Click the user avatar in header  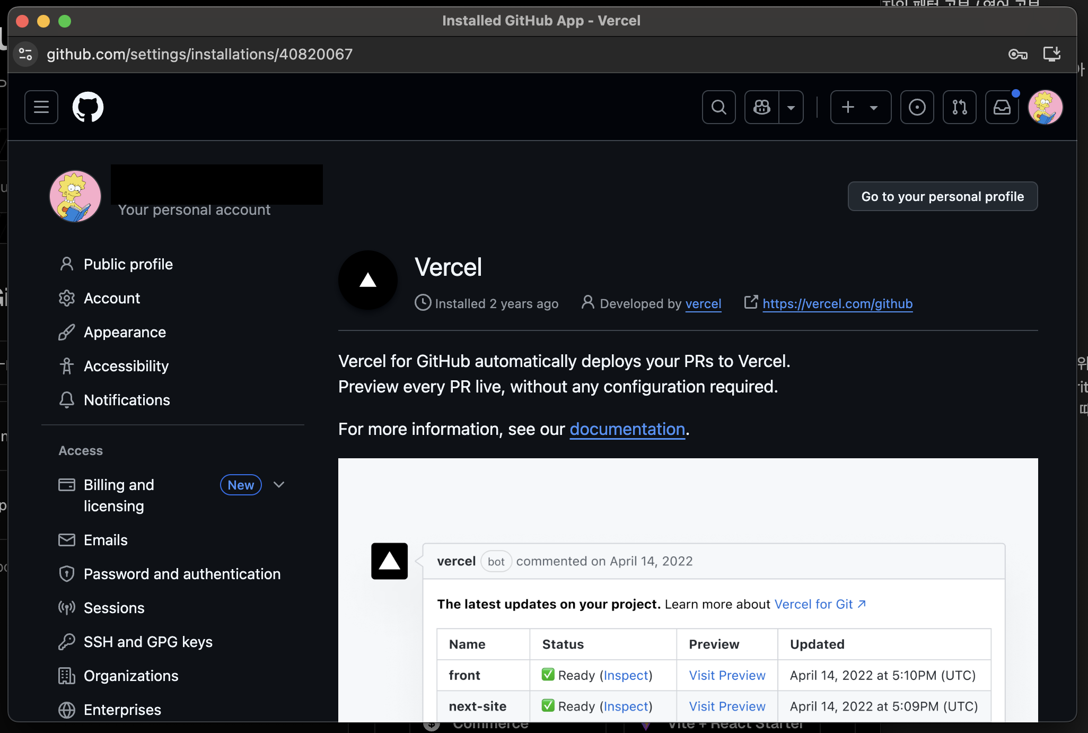tap(1045, 107)
